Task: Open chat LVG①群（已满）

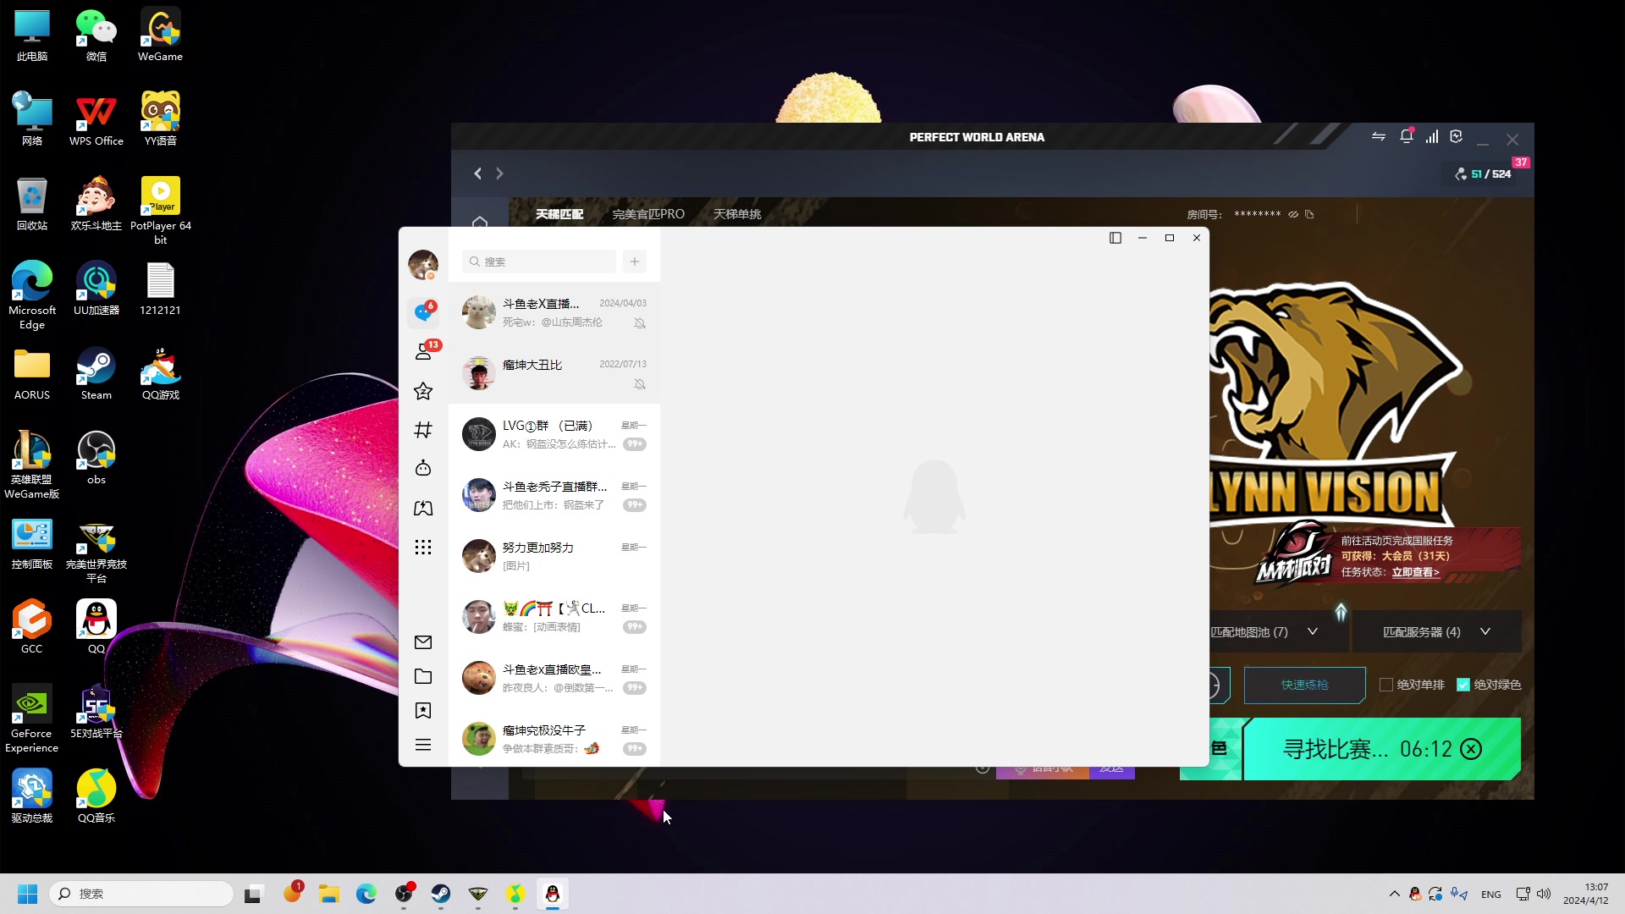Action: tap(554, 434)
